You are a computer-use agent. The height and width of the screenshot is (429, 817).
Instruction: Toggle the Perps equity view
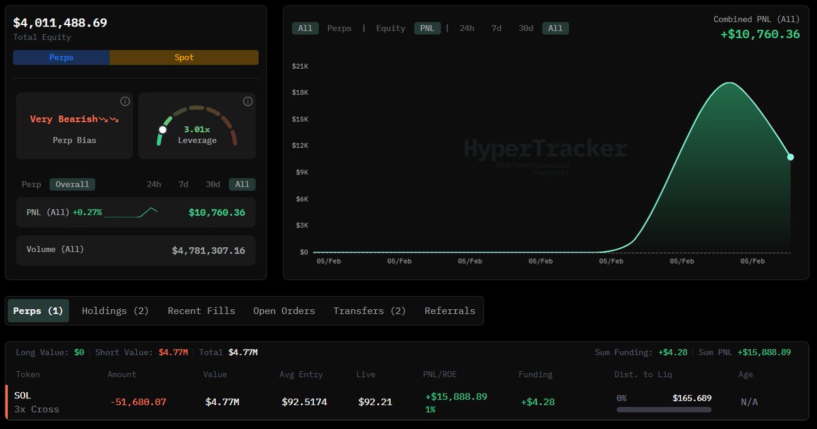61,57
